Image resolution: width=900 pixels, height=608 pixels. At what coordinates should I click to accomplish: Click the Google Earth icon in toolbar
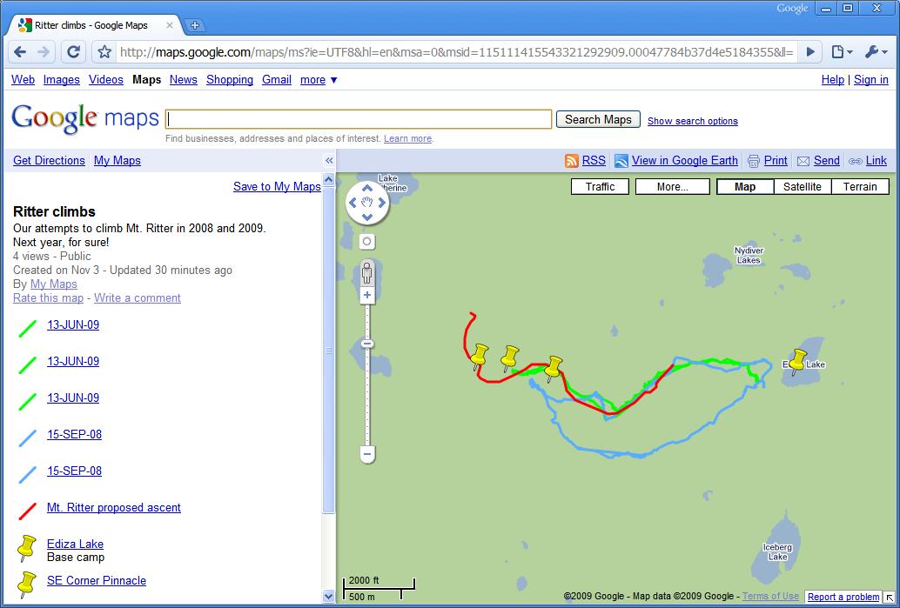click(621, 161)
